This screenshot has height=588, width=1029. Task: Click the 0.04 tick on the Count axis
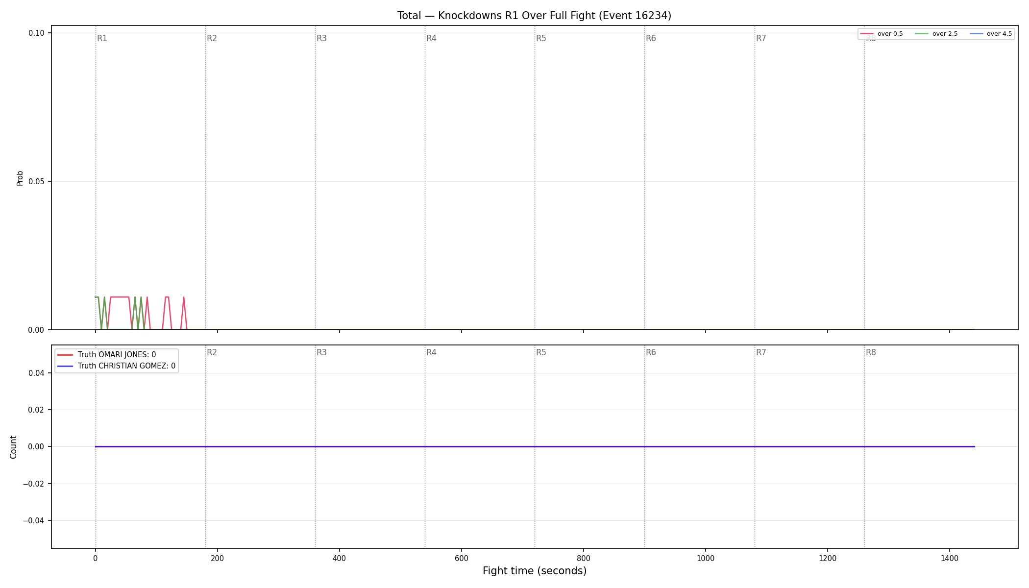[x=36, y=373]
